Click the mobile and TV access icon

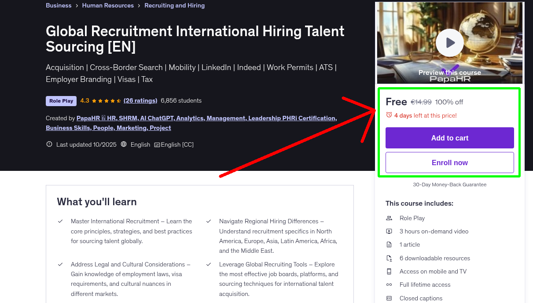389,271
